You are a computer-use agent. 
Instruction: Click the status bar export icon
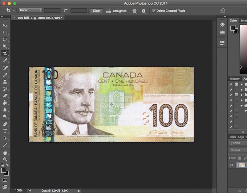pyautogui.click(x=29, y=190)
